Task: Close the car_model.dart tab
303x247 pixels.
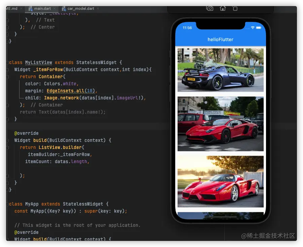Action: pos(98,8)
